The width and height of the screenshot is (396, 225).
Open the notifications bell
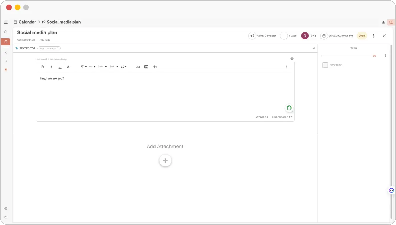click(383, 22)
